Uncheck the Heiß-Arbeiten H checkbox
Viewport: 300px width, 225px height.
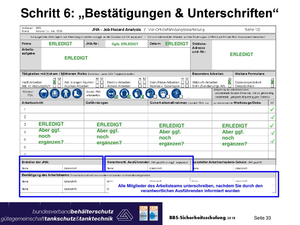(54, 82)
